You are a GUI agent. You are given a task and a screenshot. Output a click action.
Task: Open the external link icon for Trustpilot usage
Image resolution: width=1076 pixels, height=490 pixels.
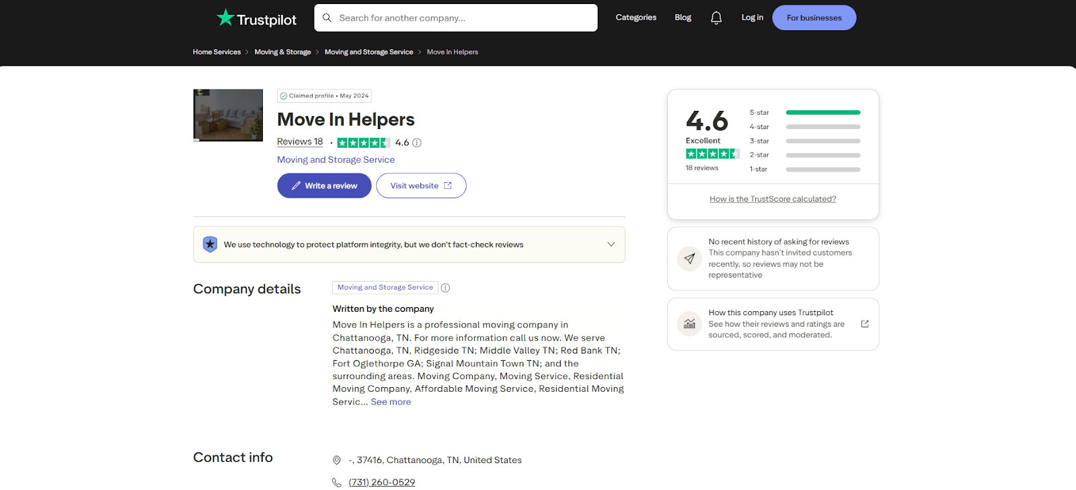[865, 324]
